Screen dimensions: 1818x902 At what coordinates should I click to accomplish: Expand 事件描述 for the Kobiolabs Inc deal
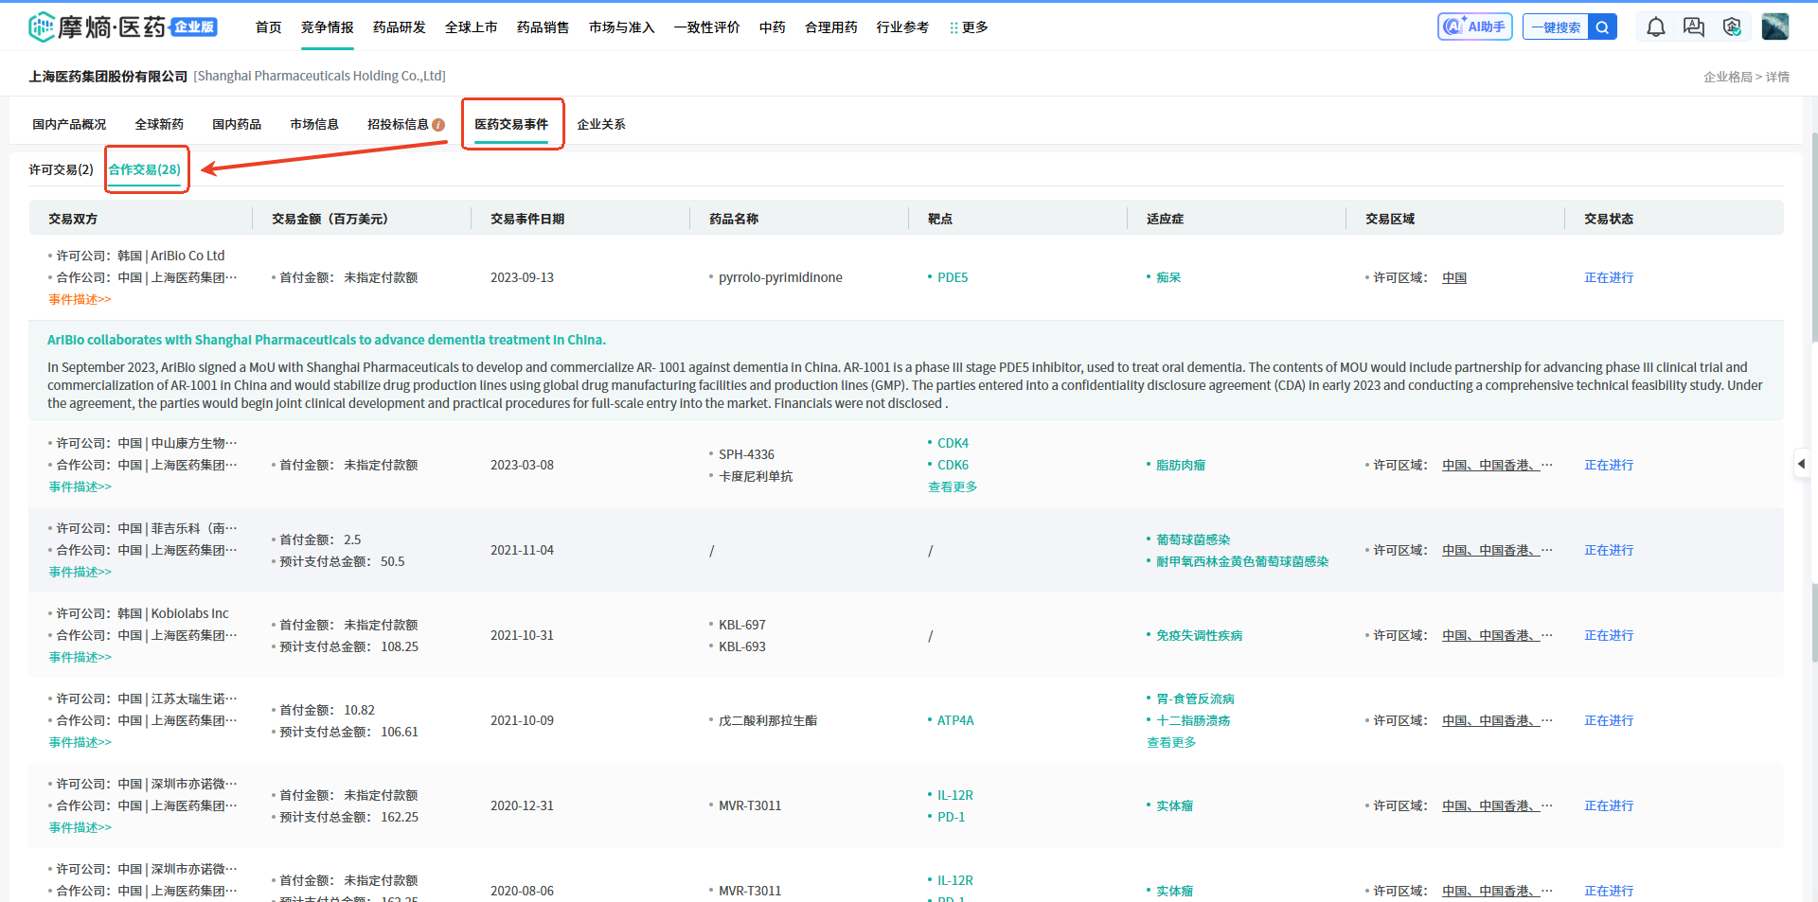click(x=80, y=657)
